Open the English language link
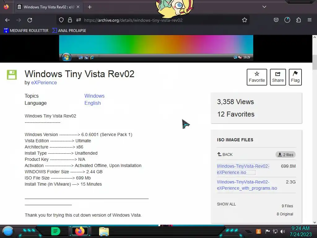The image size is (317, 238). click(92, 103)
